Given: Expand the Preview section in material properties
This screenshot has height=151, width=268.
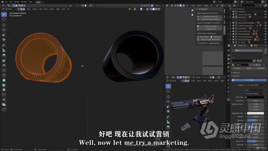Looking at the screenshot, I should (236, 73).
